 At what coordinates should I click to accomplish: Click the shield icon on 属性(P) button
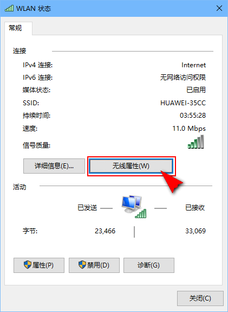28,265
